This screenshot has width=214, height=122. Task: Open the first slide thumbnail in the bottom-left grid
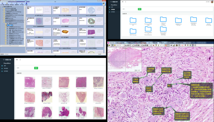(x=29, y=82)
